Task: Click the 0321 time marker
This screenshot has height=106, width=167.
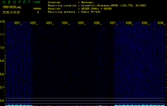Action: click(x=17, y=23)
